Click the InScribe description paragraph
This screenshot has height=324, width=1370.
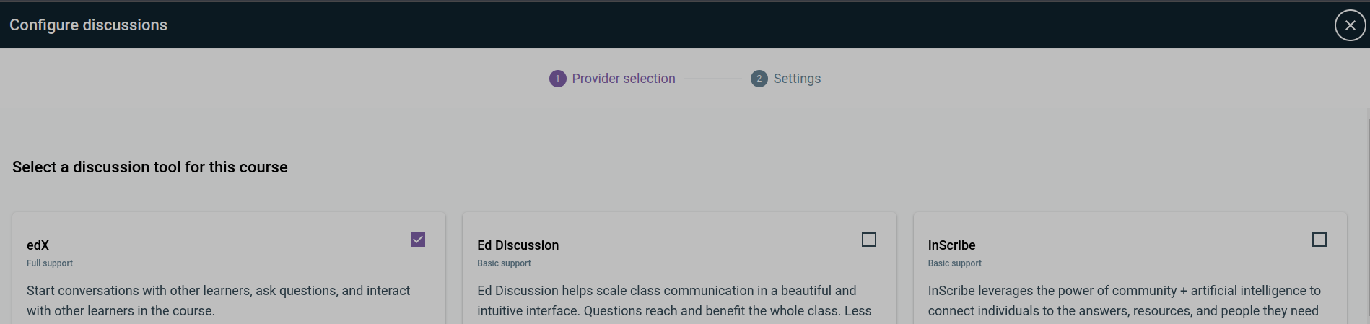pos(1124,301)
